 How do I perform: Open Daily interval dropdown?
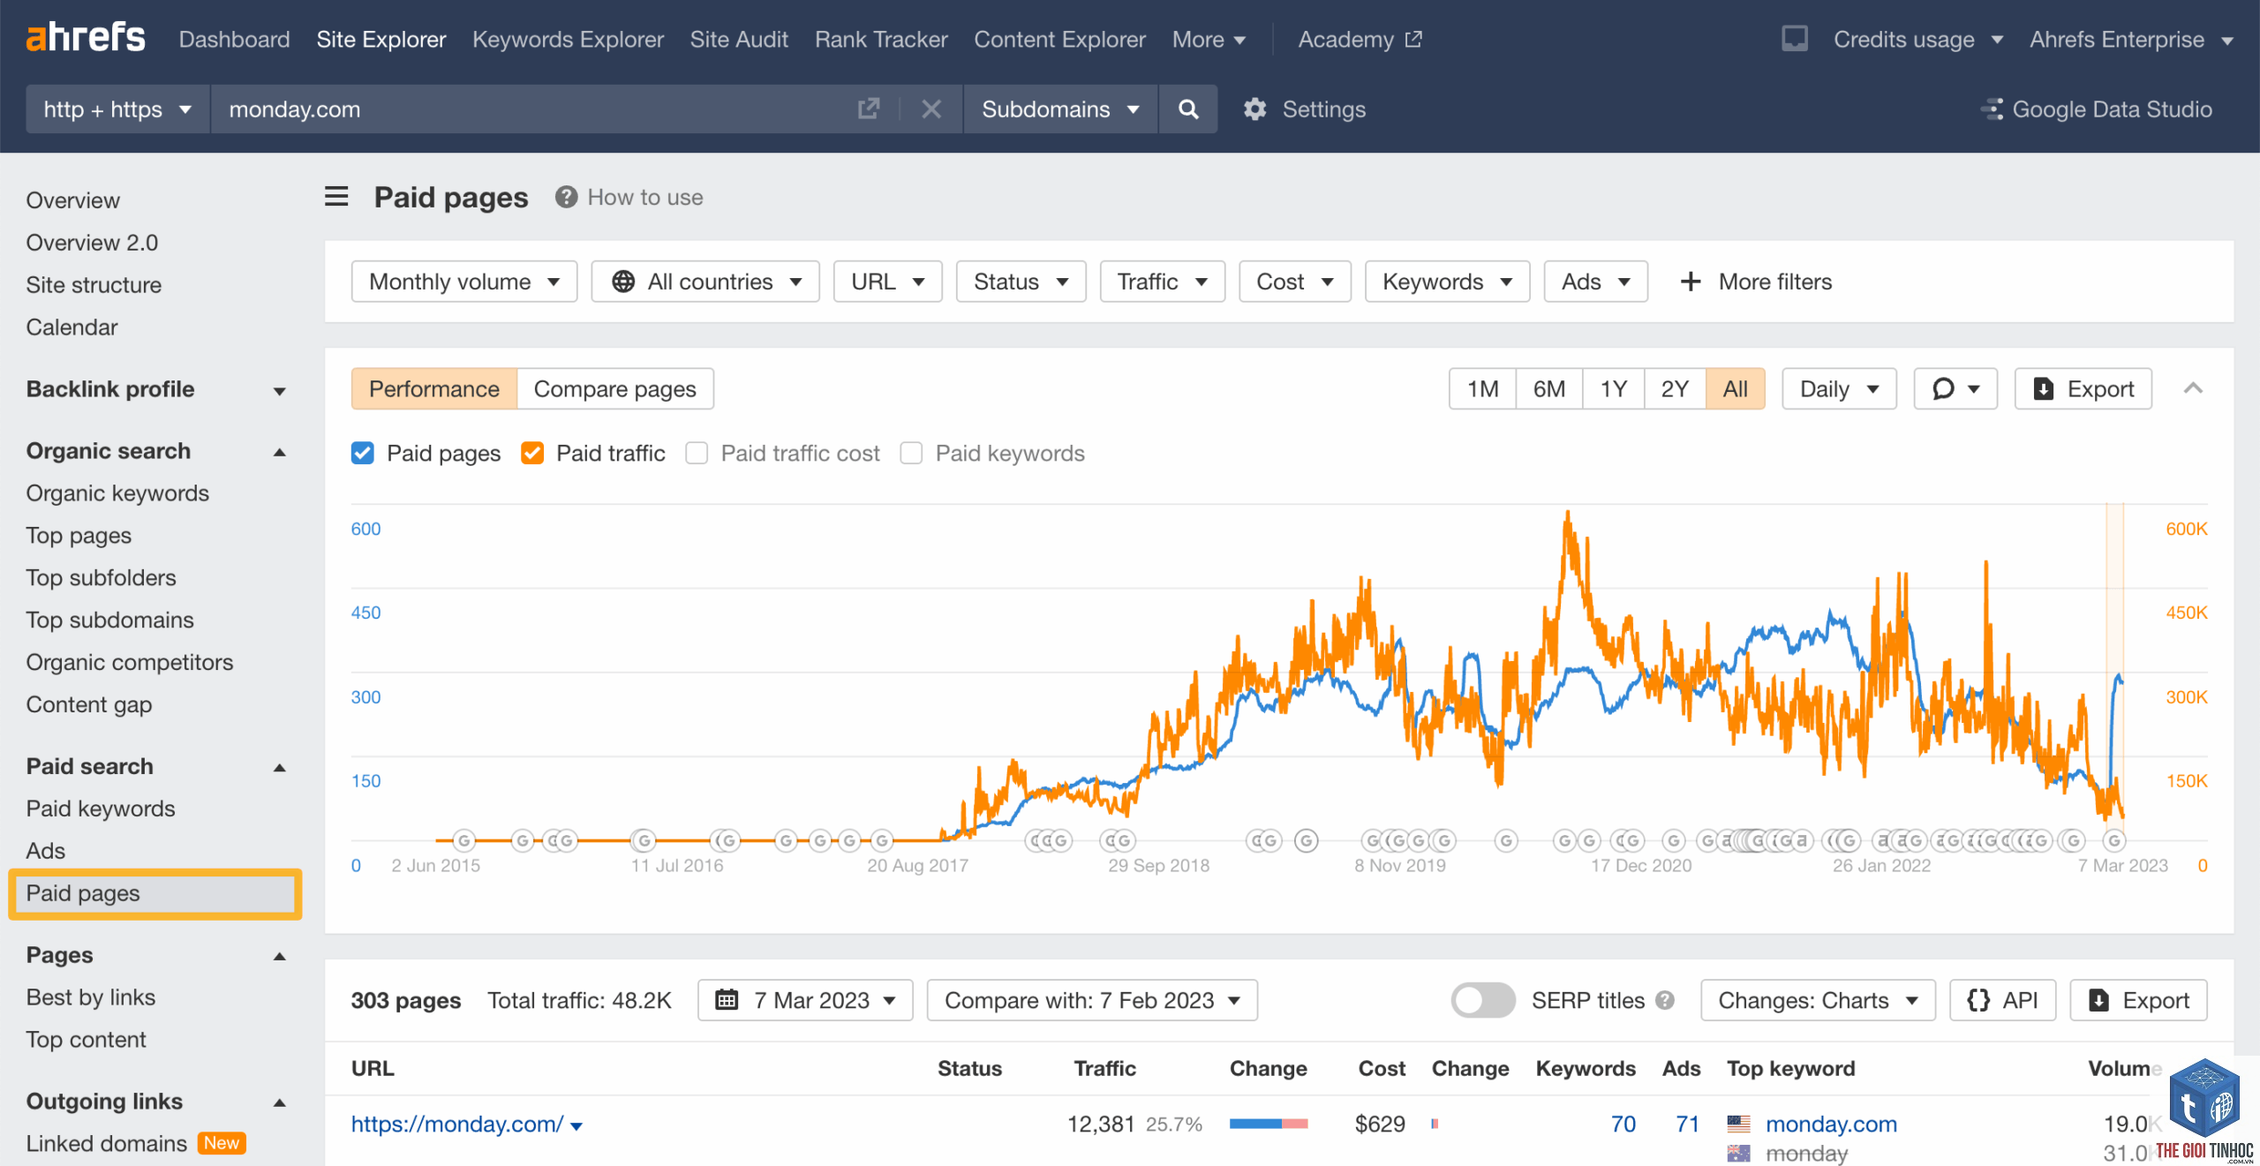click(1839, 388)
